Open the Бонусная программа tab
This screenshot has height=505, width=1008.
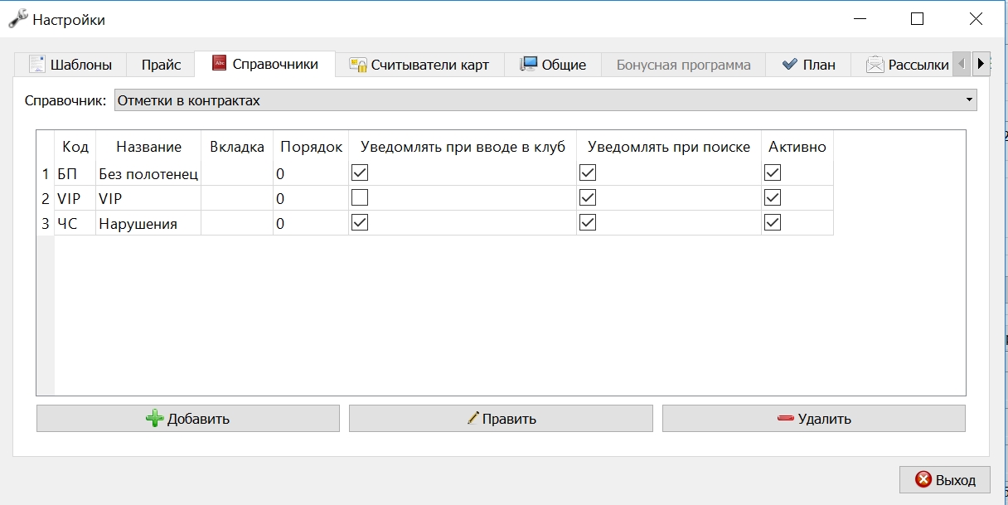click(x=683, y=65)
